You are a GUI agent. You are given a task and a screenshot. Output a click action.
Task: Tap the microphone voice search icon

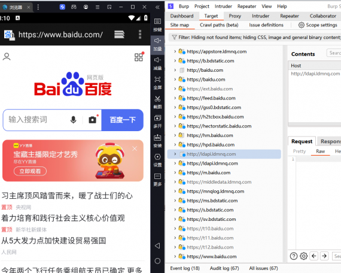click(74, 120)
